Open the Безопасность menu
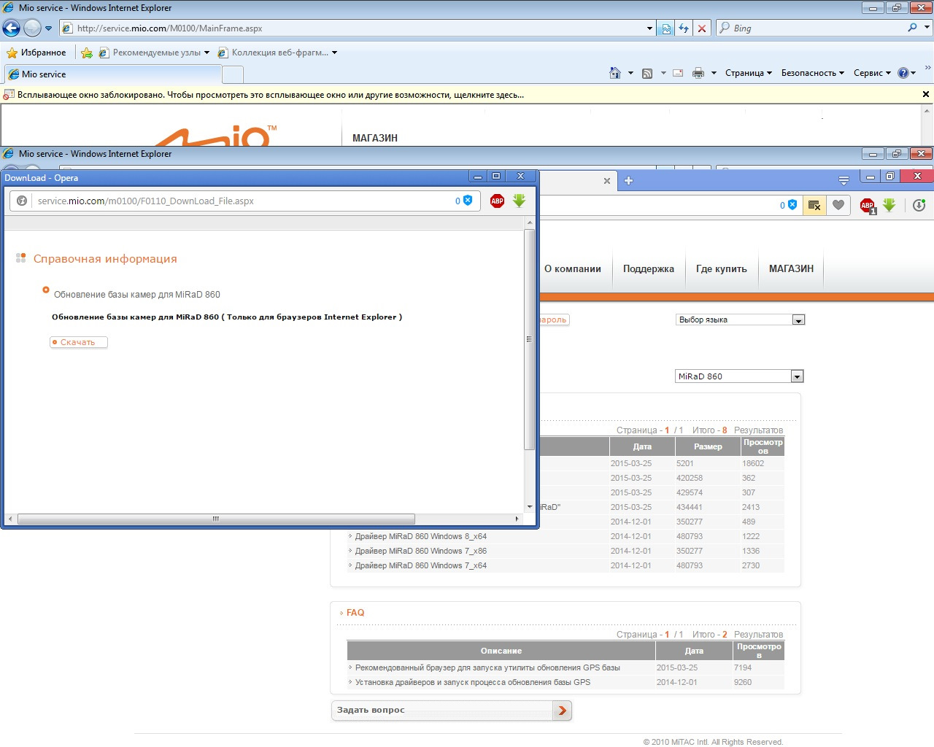 812,73
